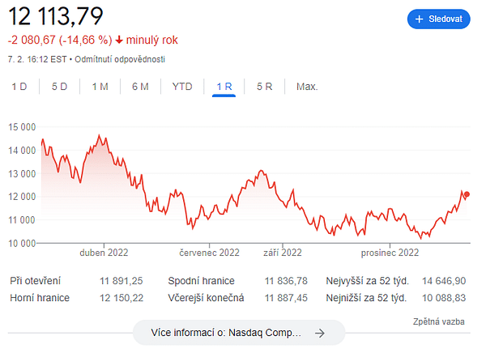486x353 pixels.
Task: Select the 1 D time range tab
Action: point(19,87)
